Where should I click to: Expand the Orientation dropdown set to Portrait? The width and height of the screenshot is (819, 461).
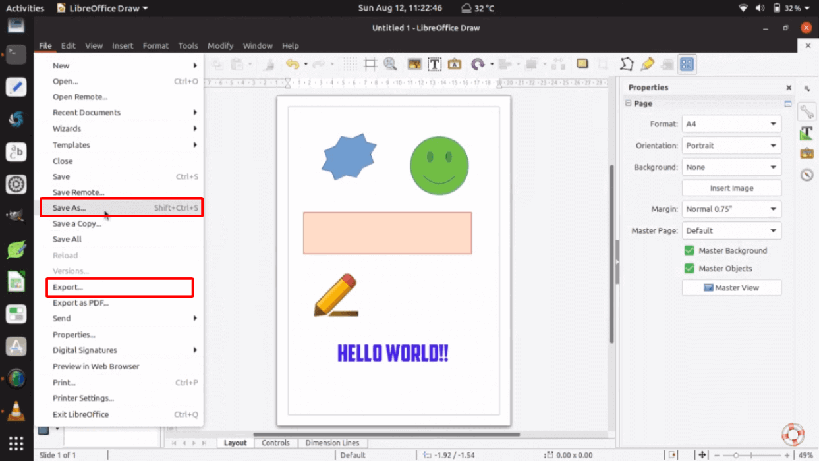(x=731, y=146)
